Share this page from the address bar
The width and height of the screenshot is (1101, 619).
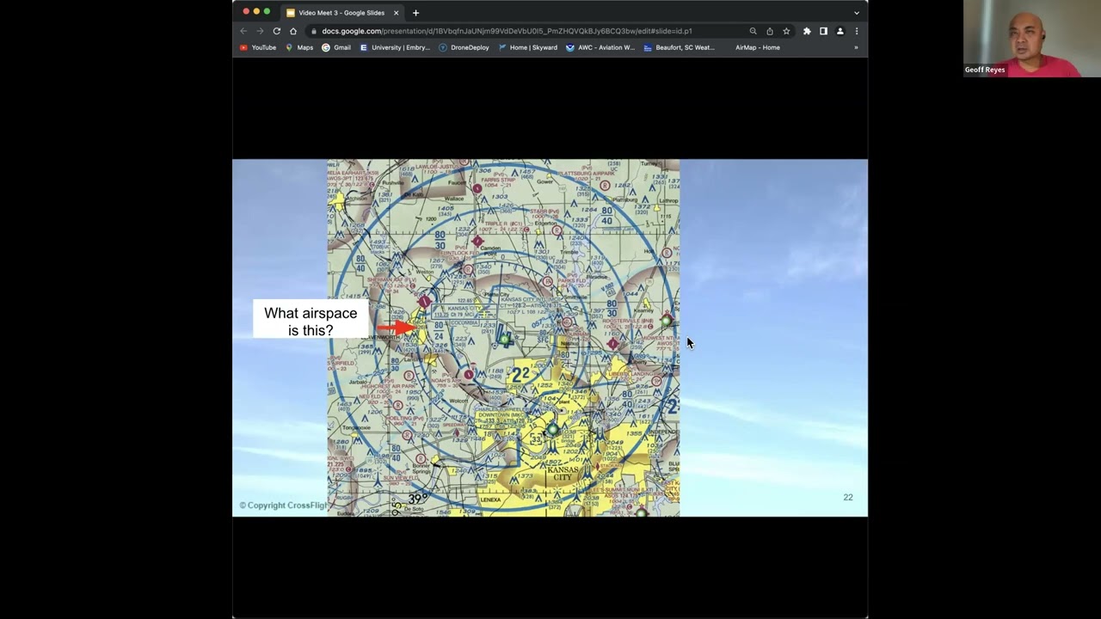[770, 31]
